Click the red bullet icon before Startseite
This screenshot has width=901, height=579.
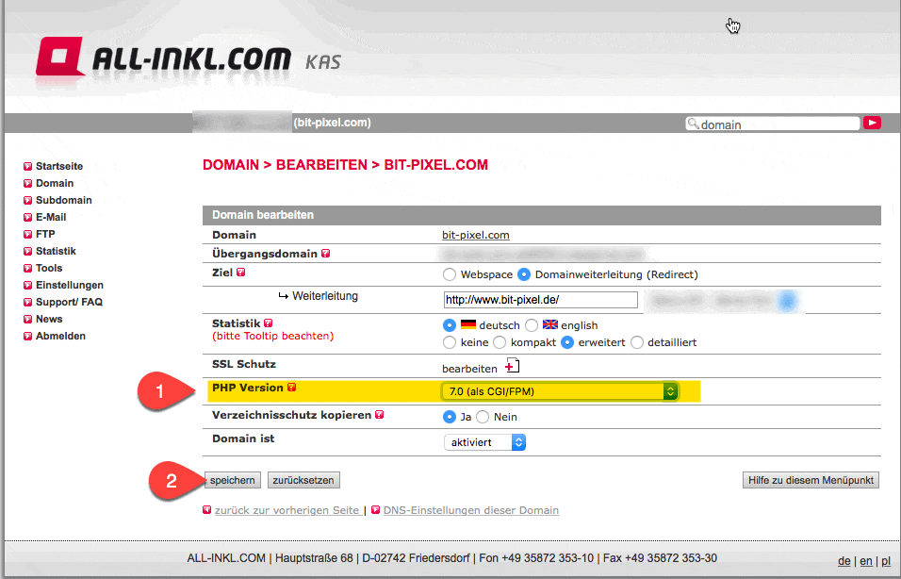tap(27, 167)
